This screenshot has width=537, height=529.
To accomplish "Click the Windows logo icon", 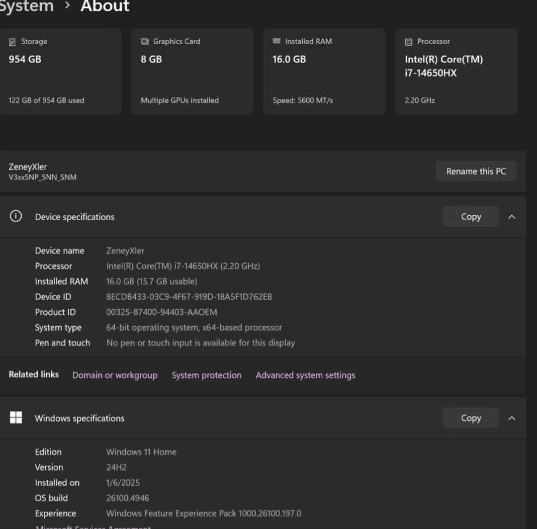I will point(16,417).
